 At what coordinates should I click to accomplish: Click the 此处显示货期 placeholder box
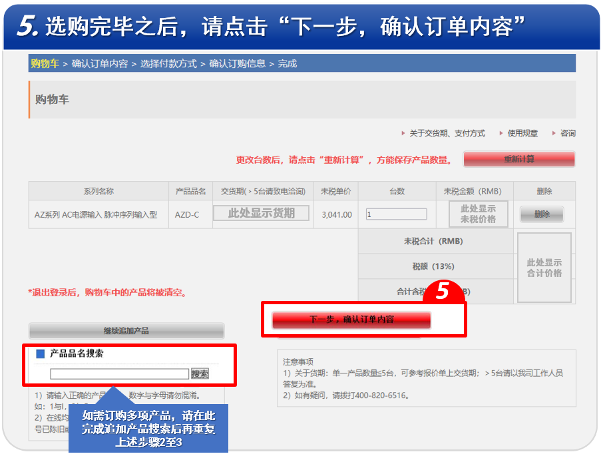(x=262, y=214)
